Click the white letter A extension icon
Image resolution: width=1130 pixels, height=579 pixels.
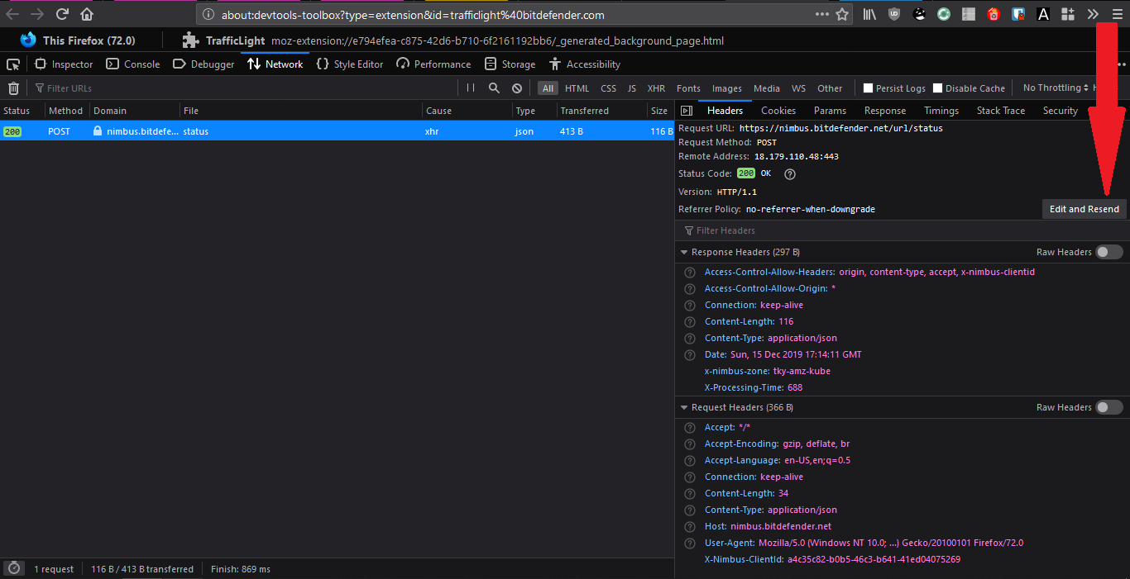pyautogui.click(x=1043, y=14)
